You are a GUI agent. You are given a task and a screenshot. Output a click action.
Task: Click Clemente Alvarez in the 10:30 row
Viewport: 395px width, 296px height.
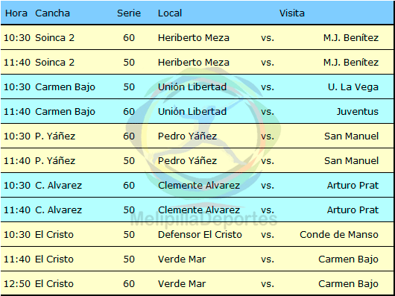[199, 186]
